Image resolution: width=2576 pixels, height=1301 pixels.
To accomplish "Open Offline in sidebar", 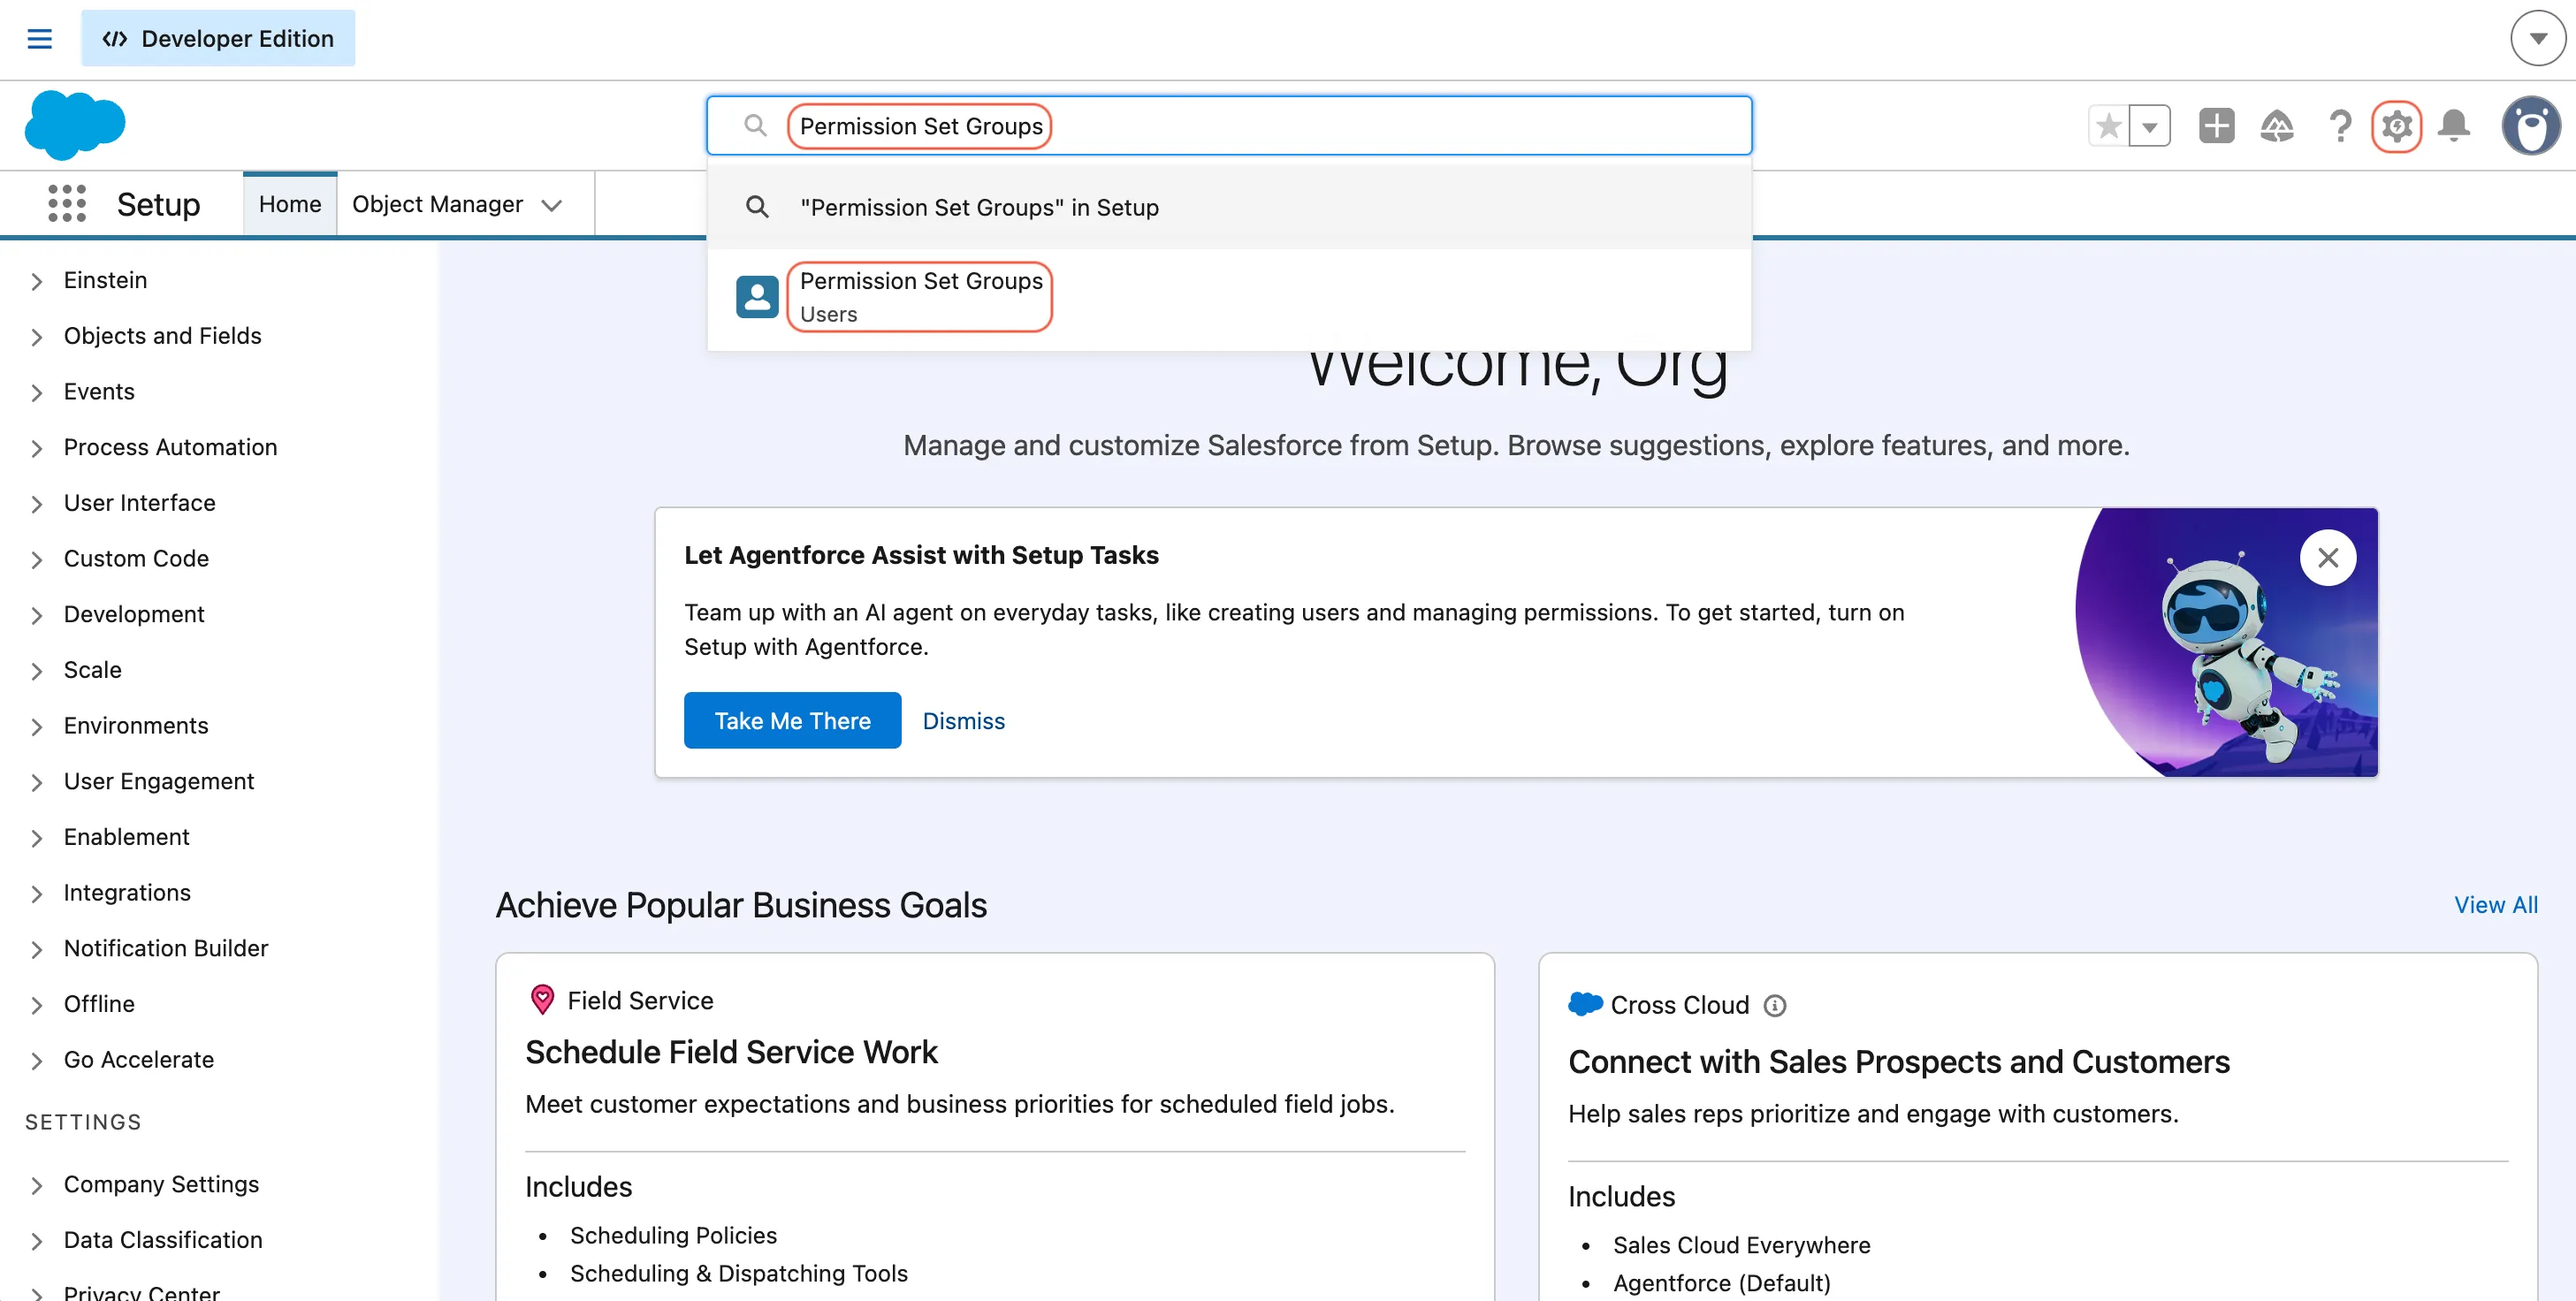I will pyautogui.click(x=99, y=1003).
